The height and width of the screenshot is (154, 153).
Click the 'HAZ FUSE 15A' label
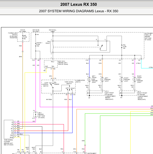coord(25,37)
